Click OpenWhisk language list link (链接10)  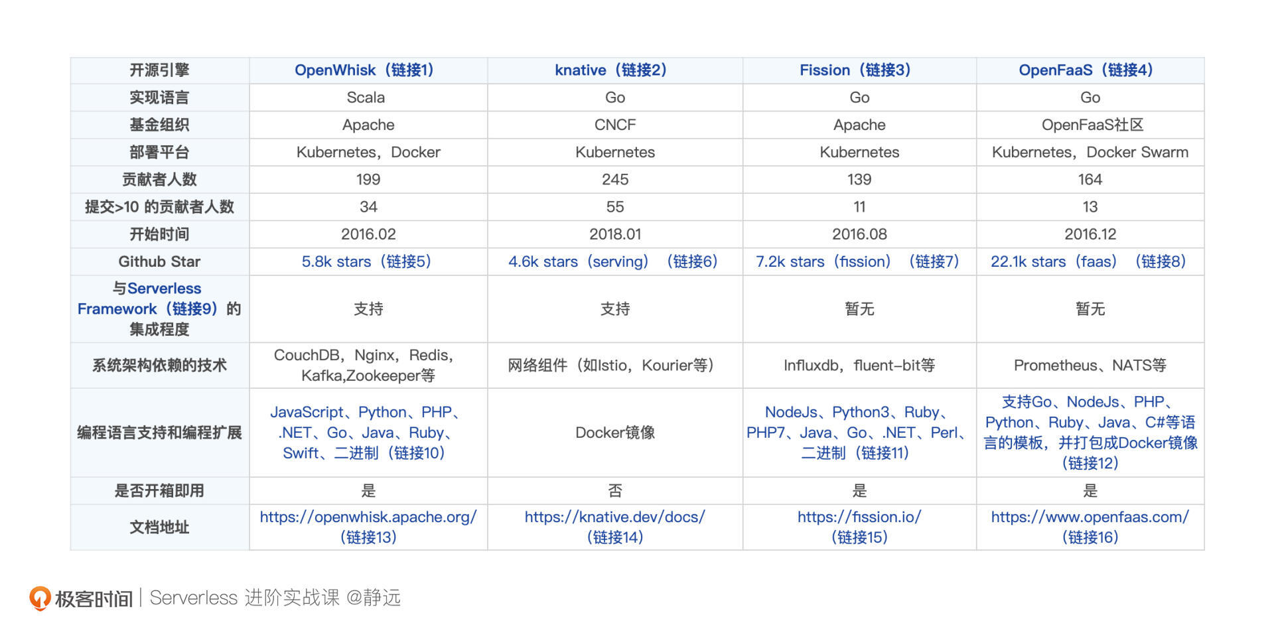[368, 433]
